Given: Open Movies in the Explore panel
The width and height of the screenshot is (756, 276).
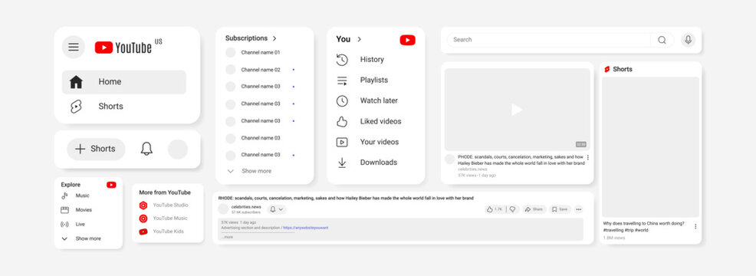Looking at the screenshot, I should 76,210.
